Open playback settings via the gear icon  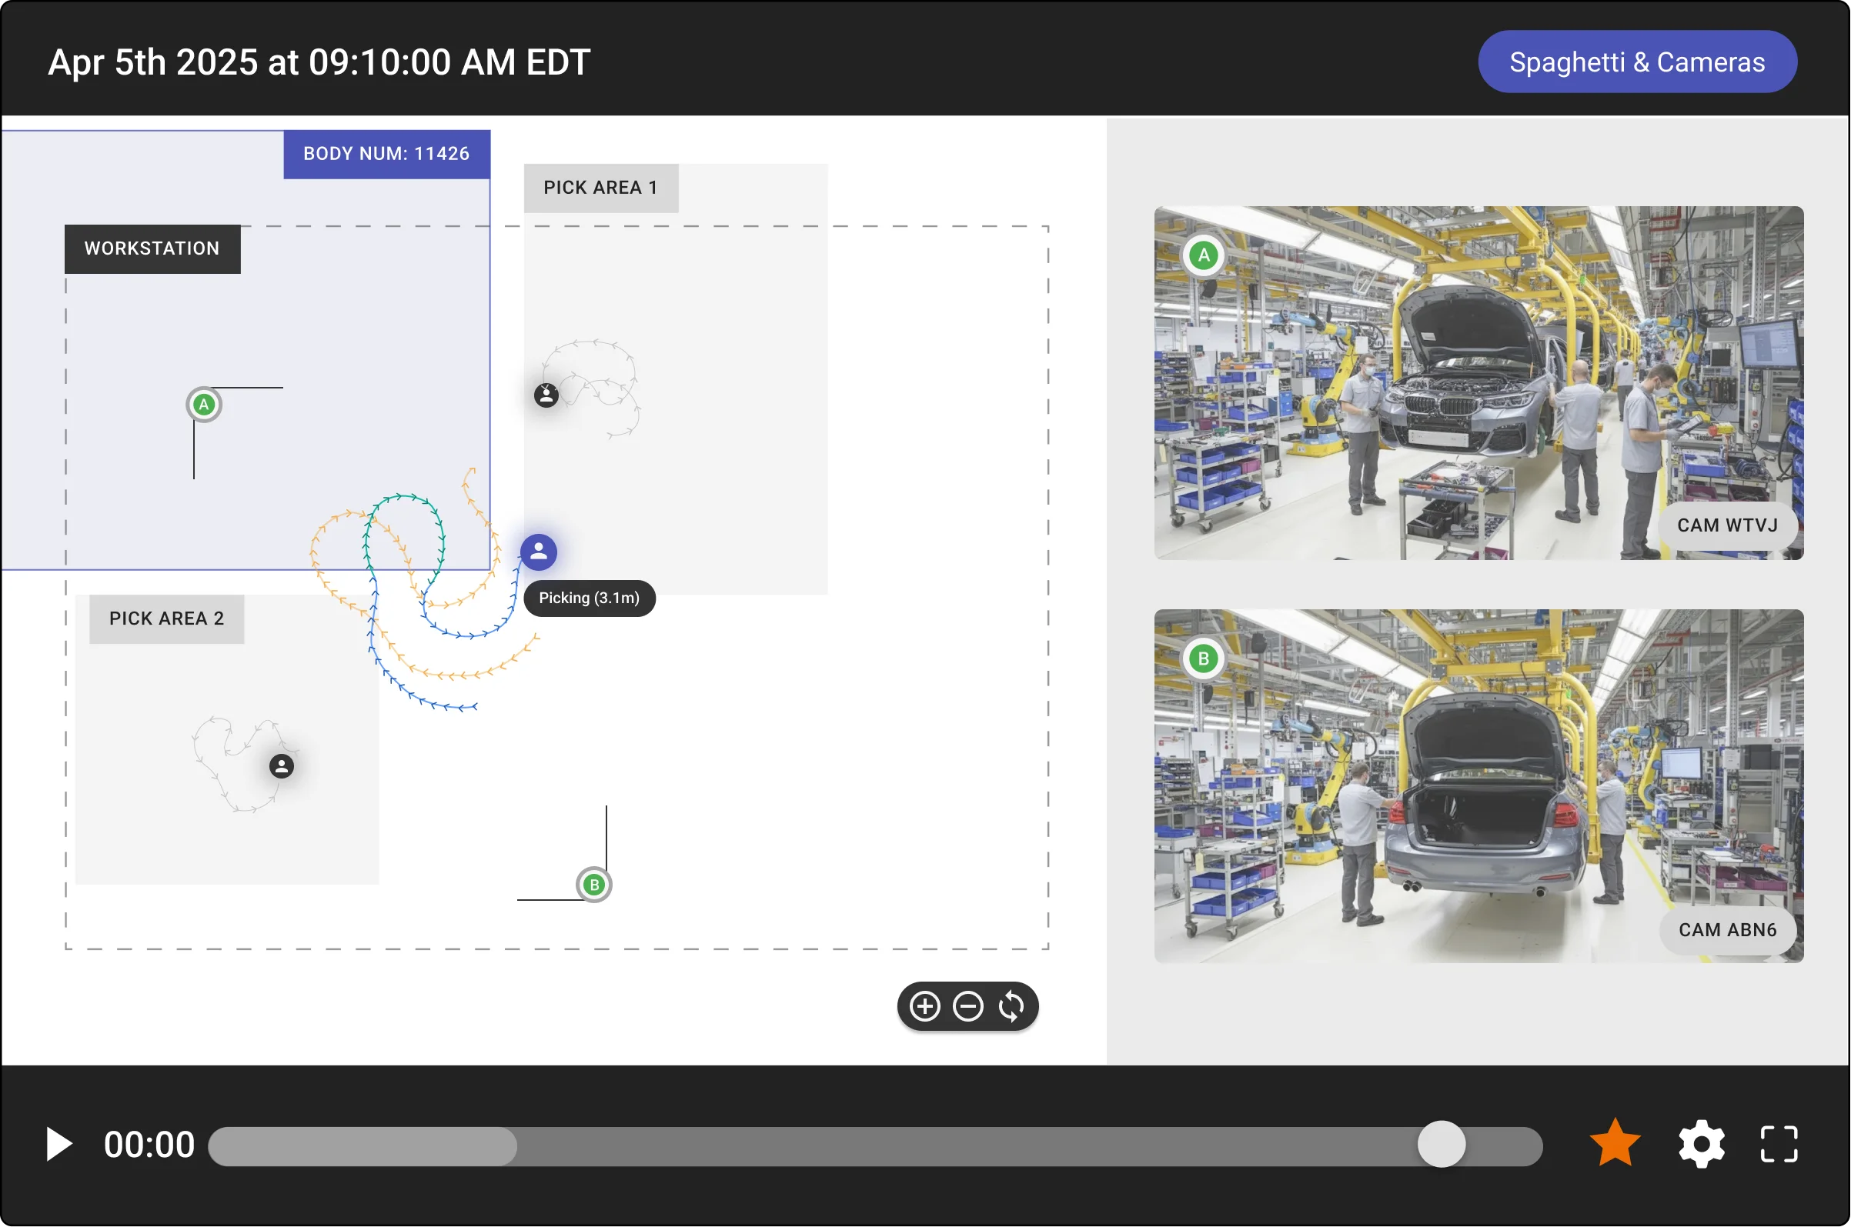1701,1143
